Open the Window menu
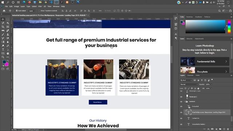Image resolution: width=233 pixels, height=131 pixels. click(56, 7)
